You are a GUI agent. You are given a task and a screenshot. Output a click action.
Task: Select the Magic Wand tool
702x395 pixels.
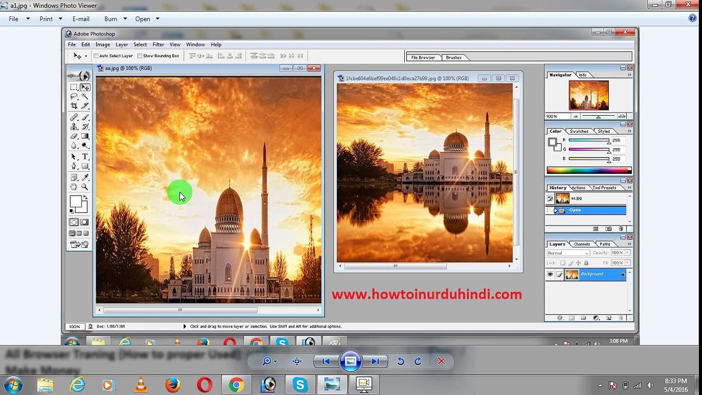point(85,96)
